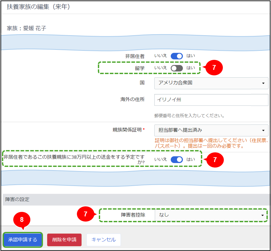Click the キャンセル button
Image resolution: width=271 pixels, height=251 pixels.
tap(104, 240)
